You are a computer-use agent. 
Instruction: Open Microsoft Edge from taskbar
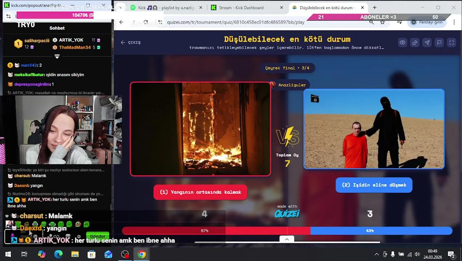pyautogui.click(x=58, y=254)
